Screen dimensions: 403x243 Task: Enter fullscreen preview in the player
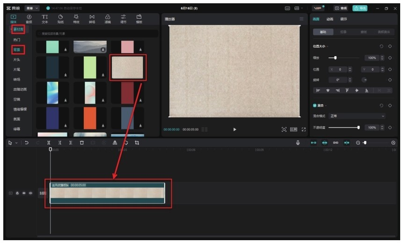tap(303, 129)
